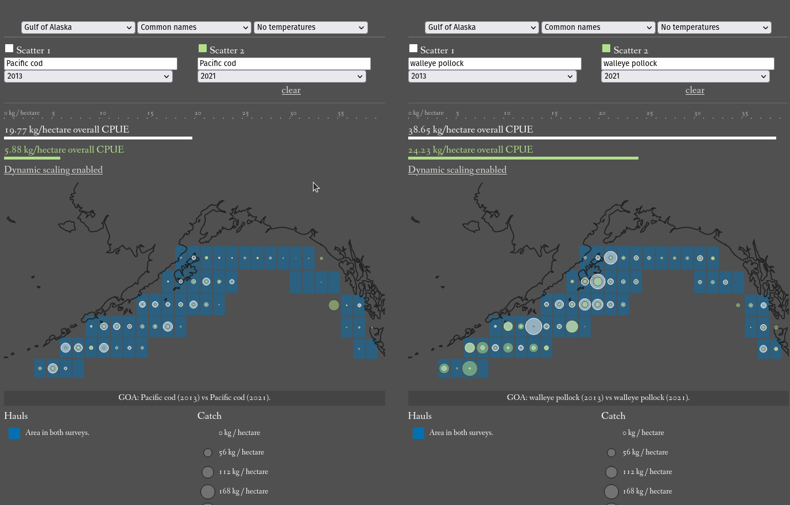Viewport: 790px width, 505px height.
Task: Click the 112 kg/hectare legend circle in left panel
Action: point(208,472)
